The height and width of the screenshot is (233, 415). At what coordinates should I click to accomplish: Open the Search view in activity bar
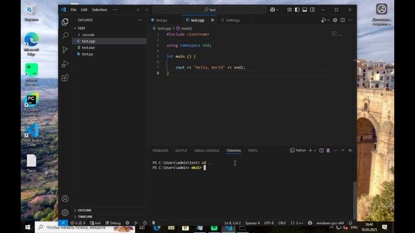pyautogui.click(x=65, y=36)
